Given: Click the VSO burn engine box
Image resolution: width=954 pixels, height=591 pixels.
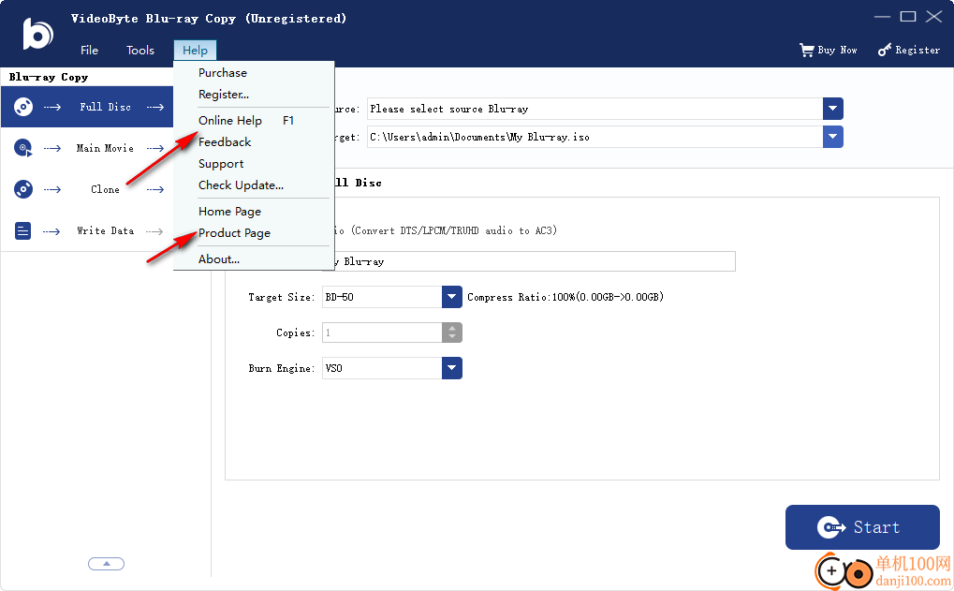Looking at the screenshot, I should point(382,368).
